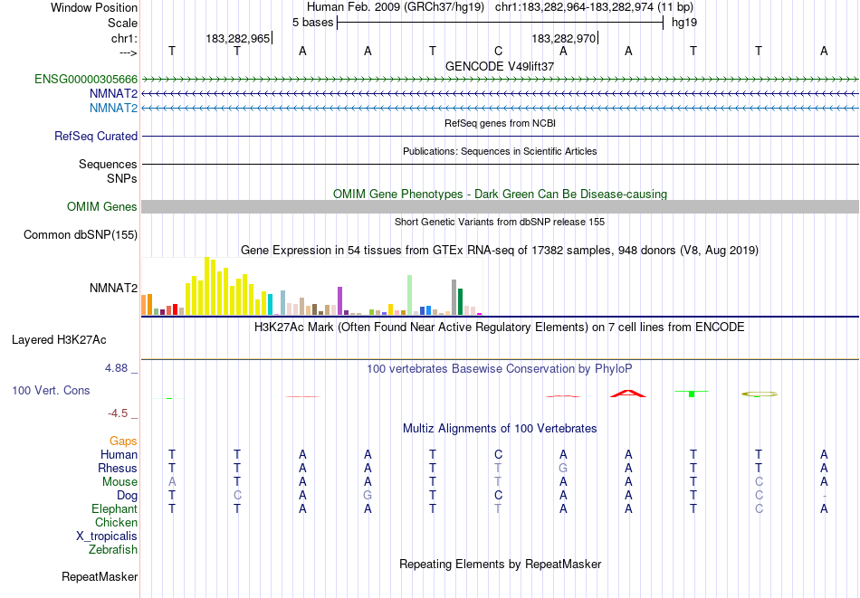Click the RepeatMasker track label

coord(100,576)
